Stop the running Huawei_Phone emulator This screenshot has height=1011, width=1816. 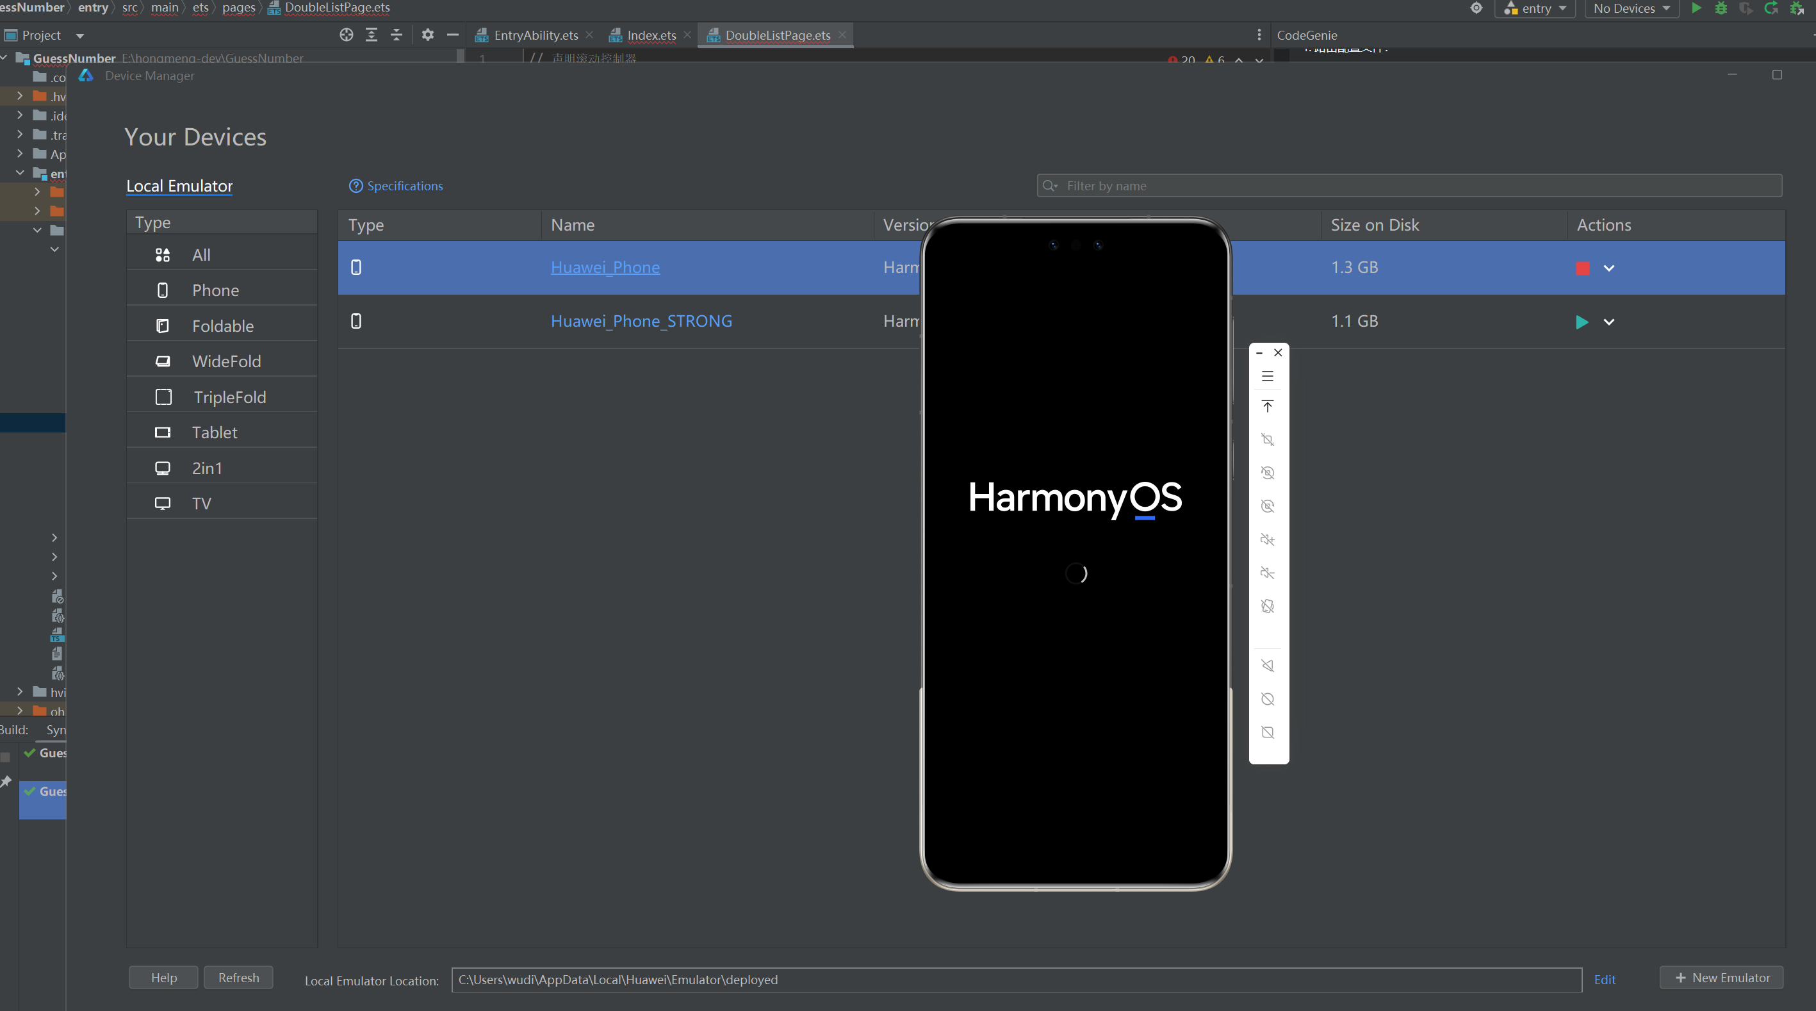(x=1582, y=268)
